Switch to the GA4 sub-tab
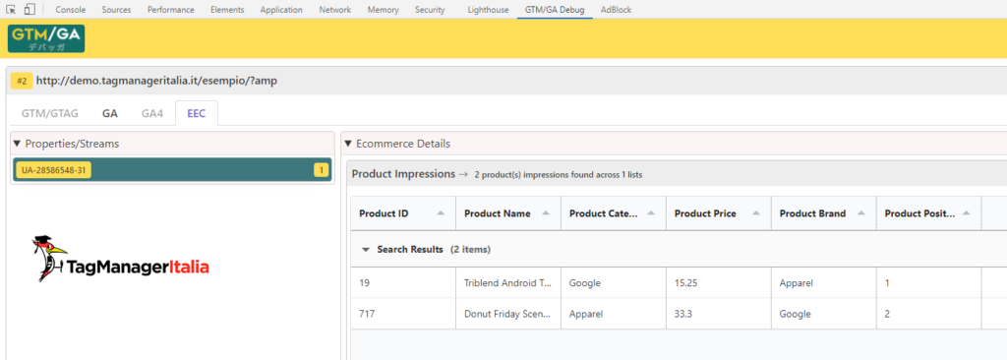This screenshot has height=360, width=1007. coord(152,113)
